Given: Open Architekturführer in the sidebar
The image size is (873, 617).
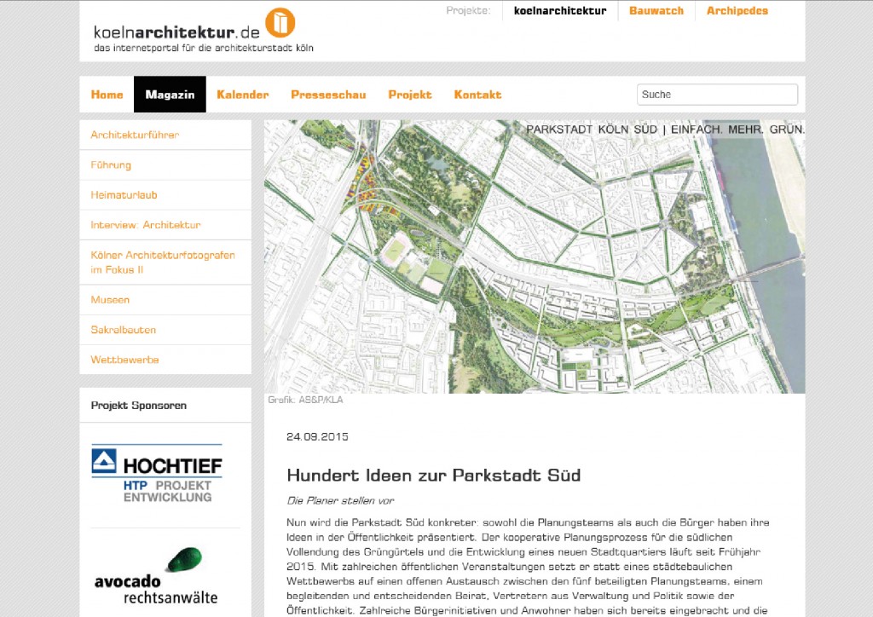Looking at the screenshot, I should [x=135, y=135].
